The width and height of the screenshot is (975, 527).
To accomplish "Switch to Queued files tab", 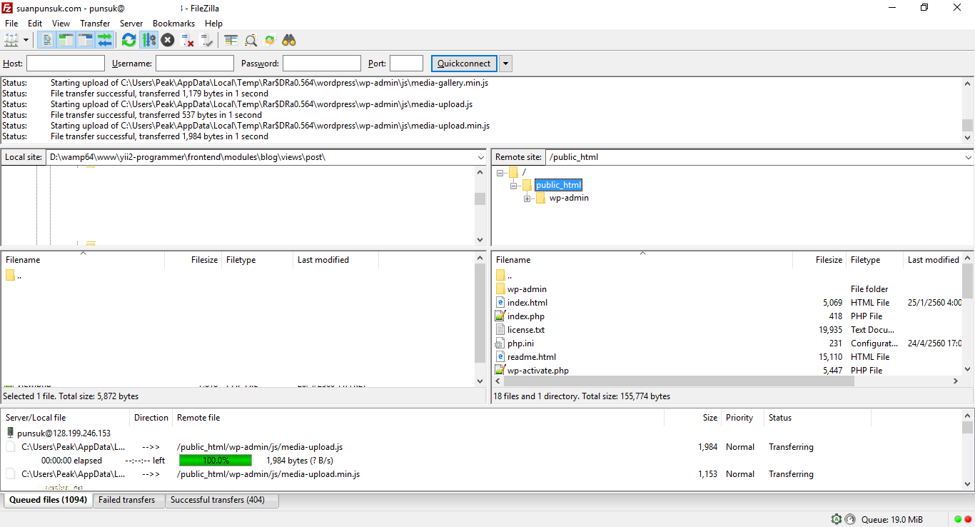I will [x=49, y=500].
